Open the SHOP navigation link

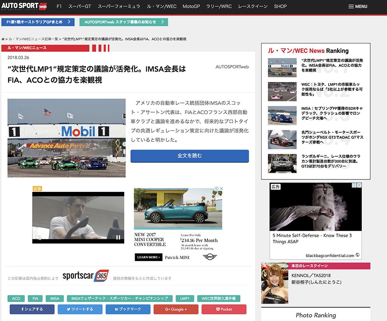pos(280,7)
